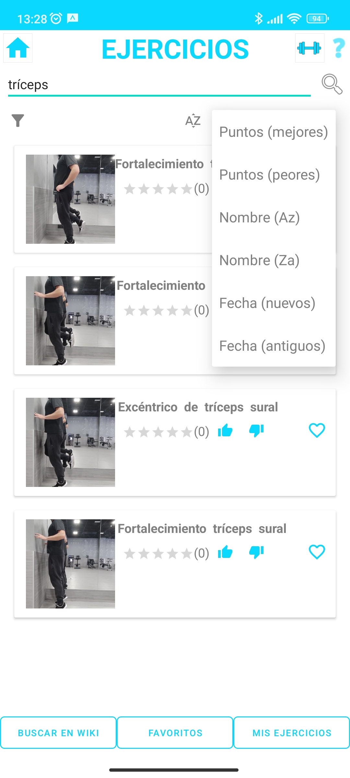Rate Excéntrico de tríceps sural with stars
350x778 pixels.
pyautogui.click(x=158, y=432)
